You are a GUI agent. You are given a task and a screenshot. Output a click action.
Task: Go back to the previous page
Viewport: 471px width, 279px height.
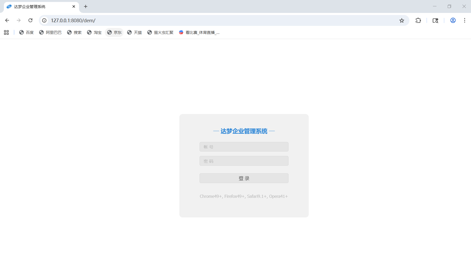[7, 20]
